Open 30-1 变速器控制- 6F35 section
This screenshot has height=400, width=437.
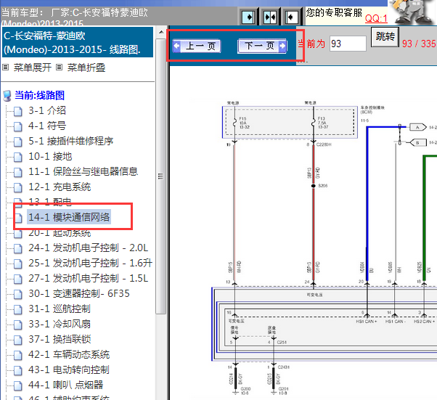[79, 293]
